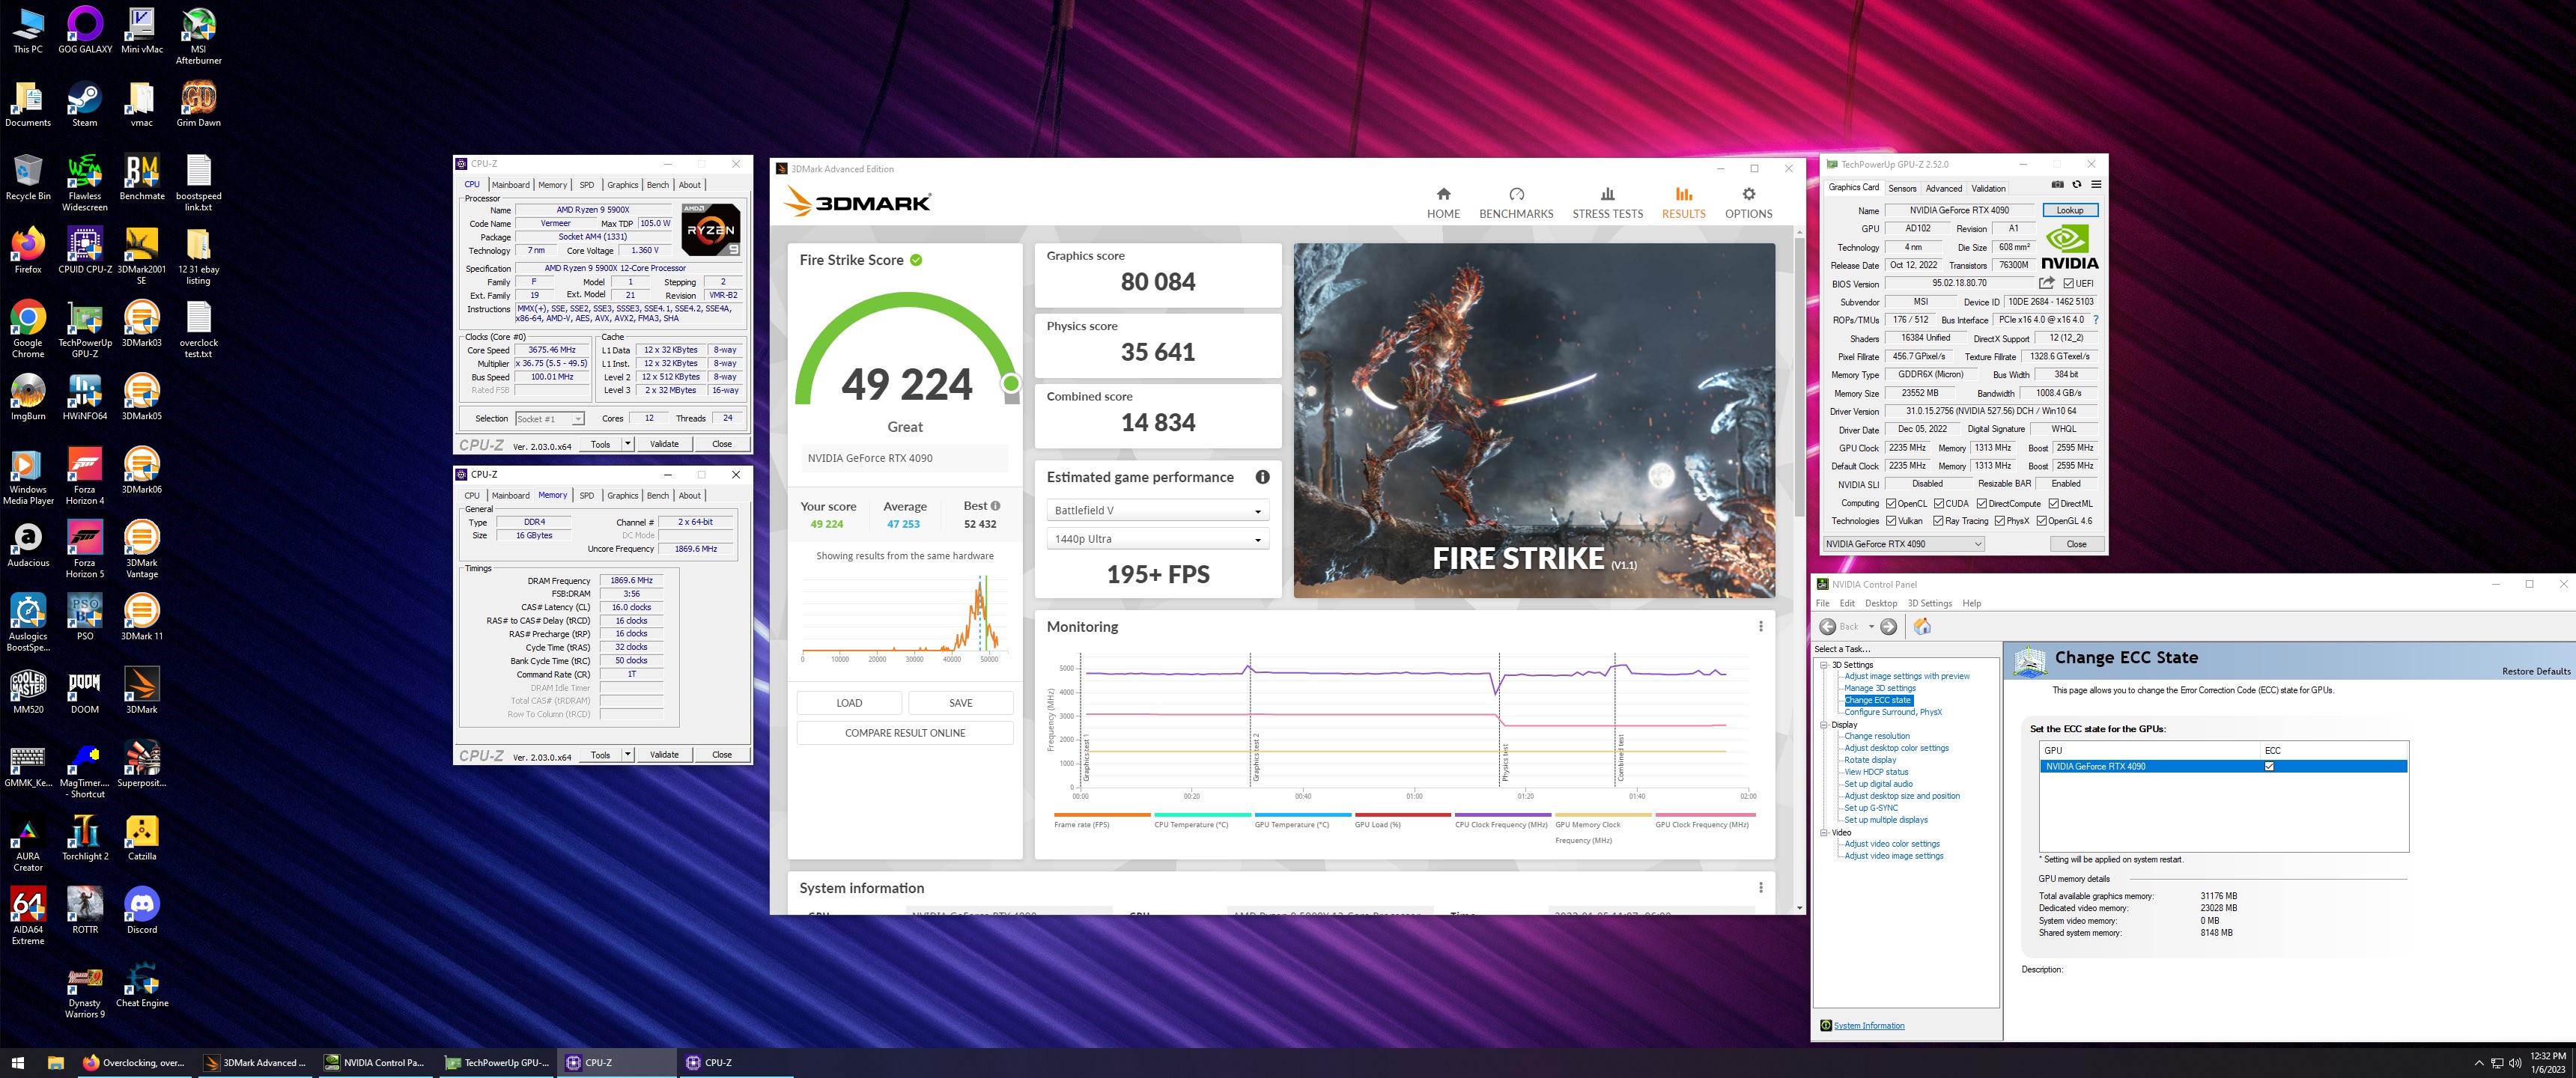
Task: Open the GPU-Z hamburger menu
Action: pos(2096,185)
